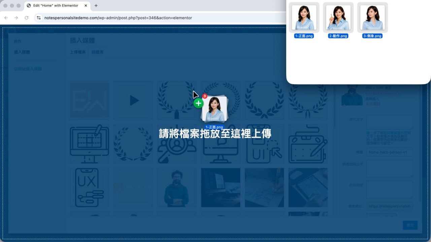Click the 3-側身.png filename label in Finder

pyautogui.click(x=372, y=36)
